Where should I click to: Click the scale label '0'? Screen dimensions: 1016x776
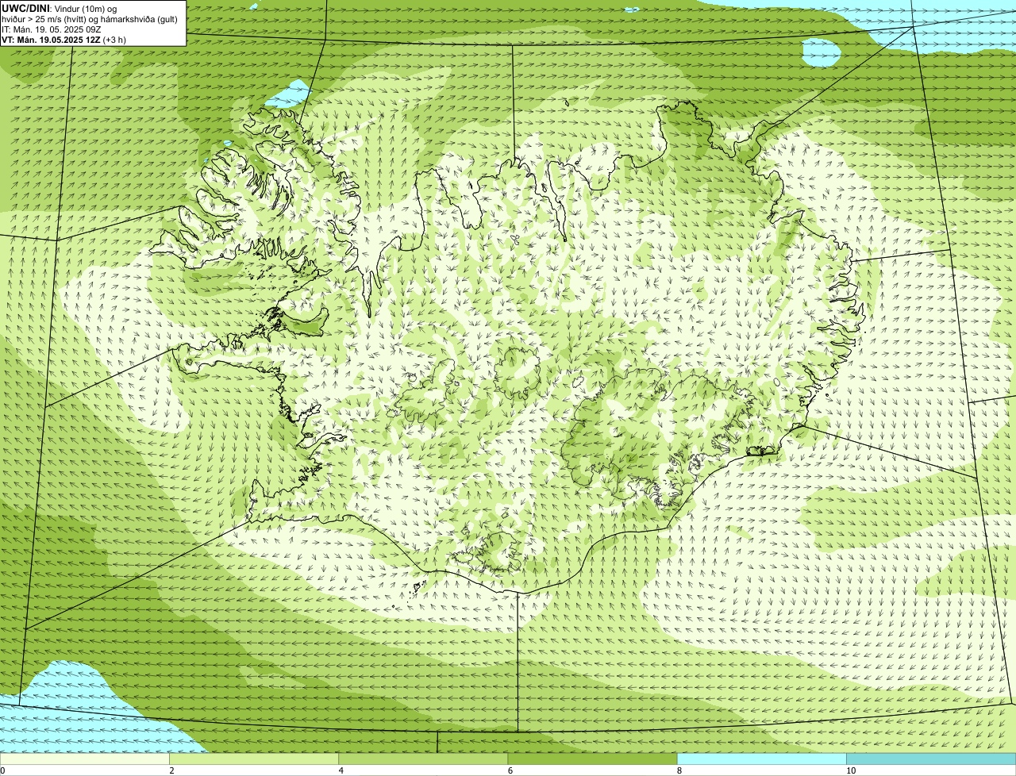(2, 770)
